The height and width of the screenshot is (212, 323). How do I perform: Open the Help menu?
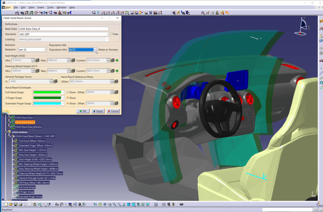coord(72,7)
